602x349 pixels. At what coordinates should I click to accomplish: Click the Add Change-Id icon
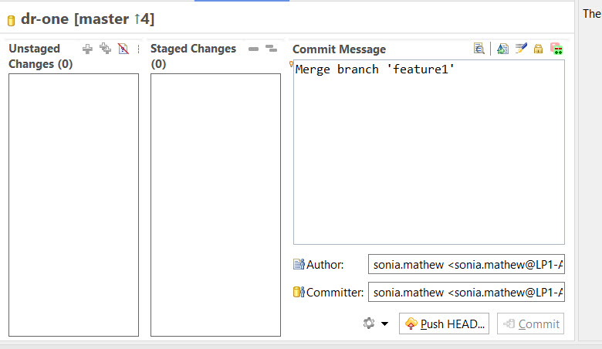(556, 49)
